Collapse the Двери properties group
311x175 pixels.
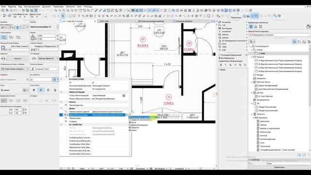click(x=61, y=108)
